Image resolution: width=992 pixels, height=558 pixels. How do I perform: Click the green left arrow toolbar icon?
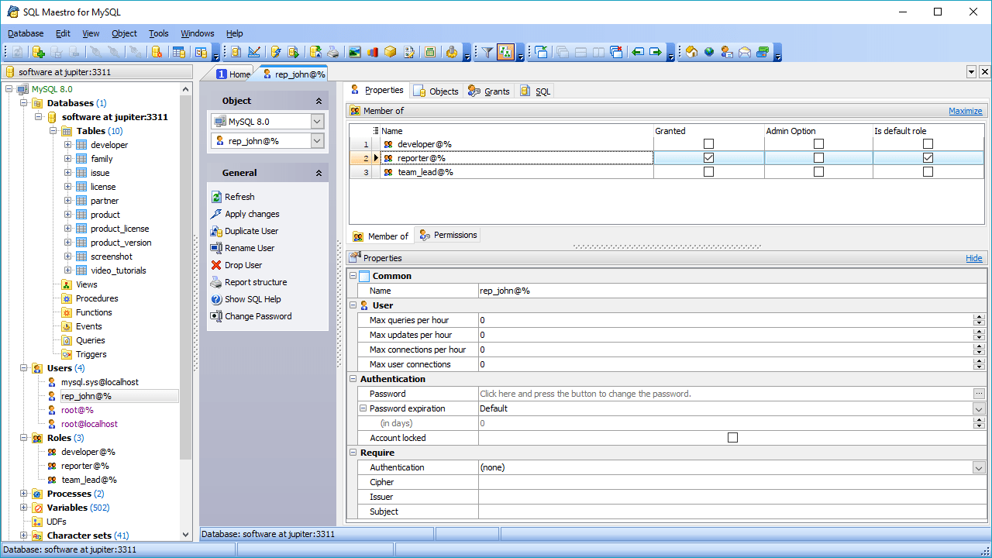click(638, 52)
